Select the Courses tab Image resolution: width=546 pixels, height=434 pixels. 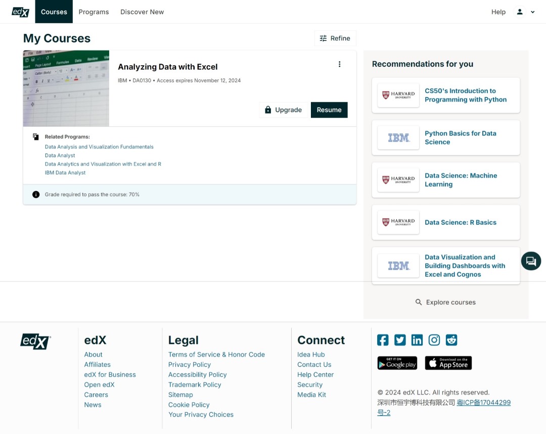(54, 12)
